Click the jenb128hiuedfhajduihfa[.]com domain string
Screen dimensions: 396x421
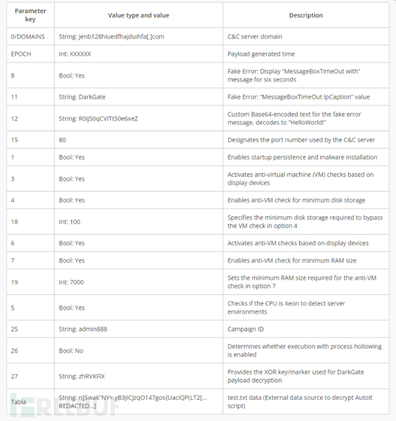tap(111, 37)
